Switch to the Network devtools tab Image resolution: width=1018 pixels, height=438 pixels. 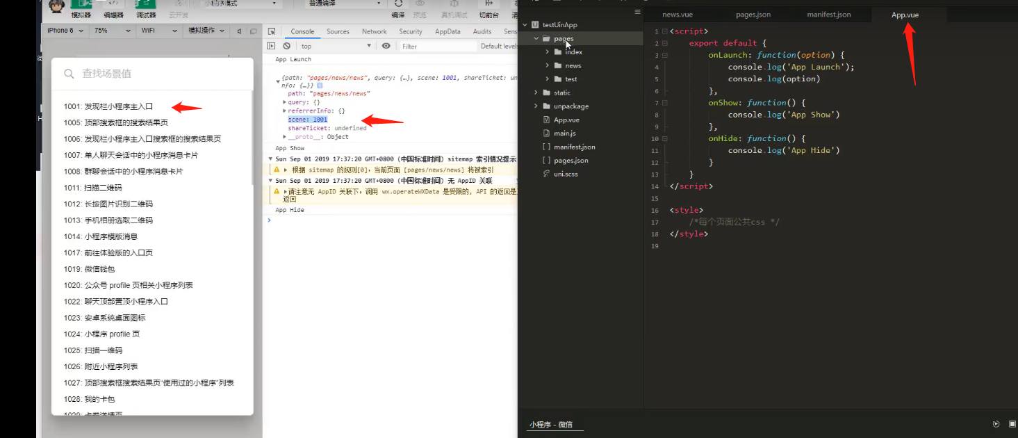tap(374, 31)
